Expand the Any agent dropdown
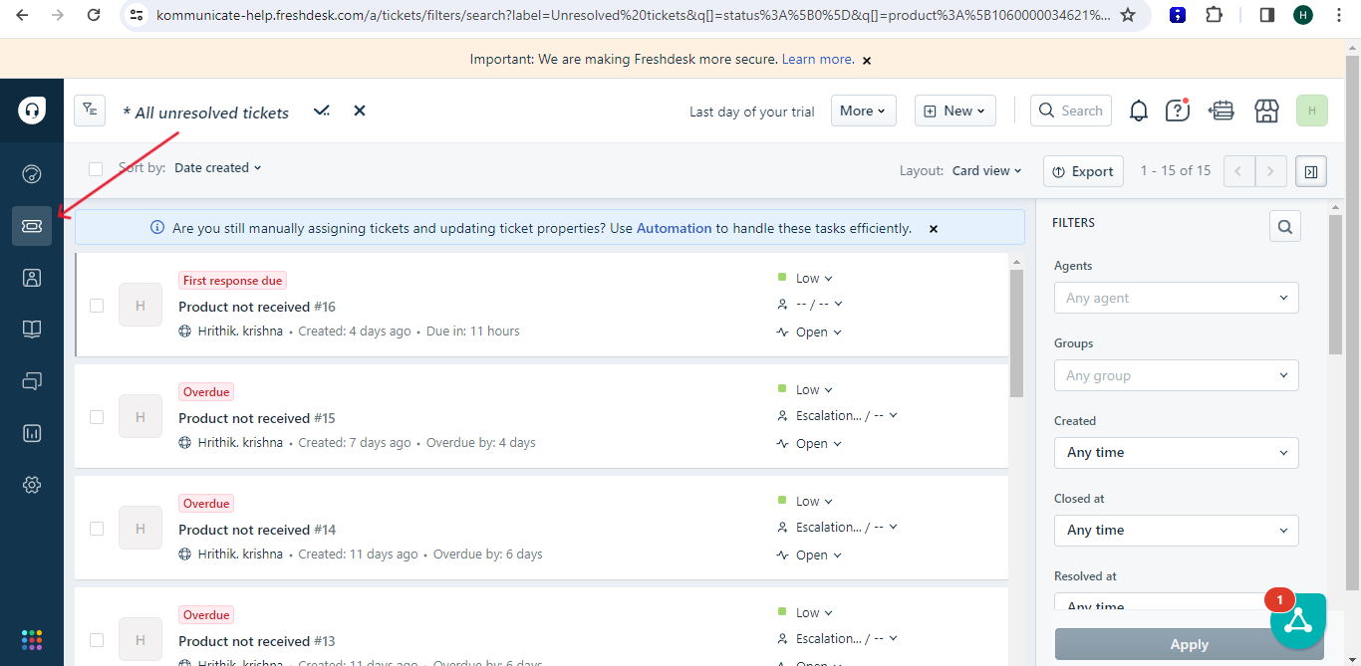Viewport: 1361px width, 666px height. (x=1176, y=297)
